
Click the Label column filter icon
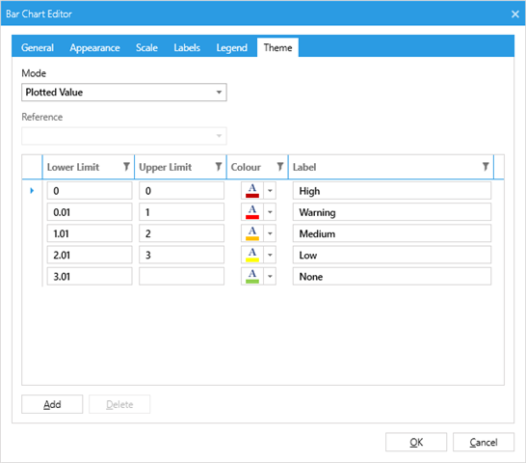pyautogui.click(x=486, y=166)
